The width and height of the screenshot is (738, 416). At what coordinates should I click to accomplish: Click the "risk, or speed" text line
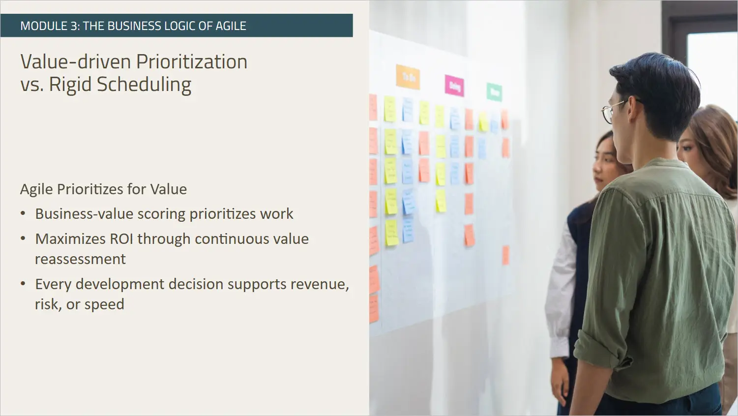point(79,304)
